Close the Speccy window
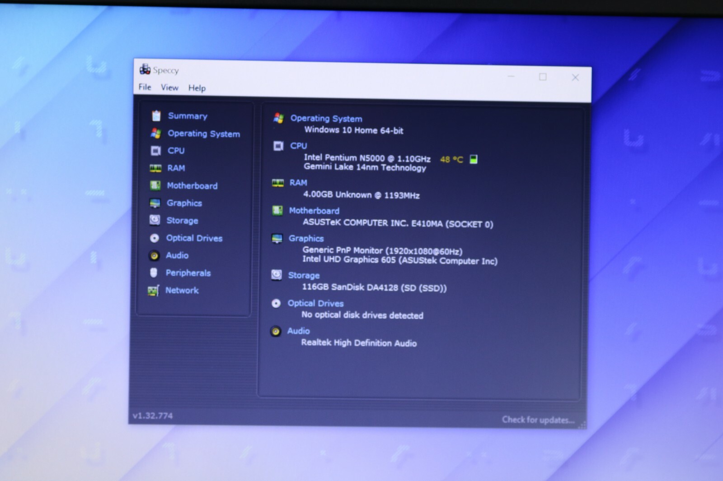This screenshot has height=481, width=723. click(575, 78)
